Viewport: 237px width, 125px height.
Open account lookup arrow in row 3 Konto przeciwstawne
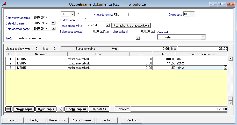[225, 68]
